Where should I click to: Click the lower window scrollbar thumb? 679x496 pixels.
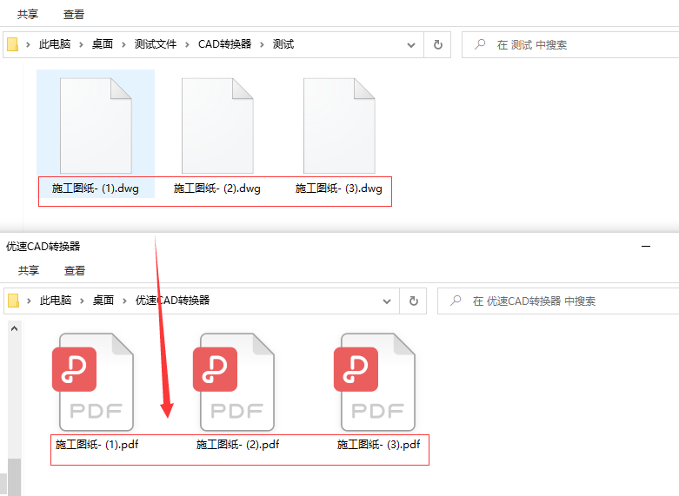[14, 477]
